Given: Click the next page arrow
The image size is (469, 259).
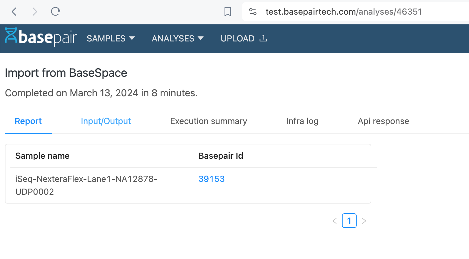Looking at the screenshot, I should 364,221.
